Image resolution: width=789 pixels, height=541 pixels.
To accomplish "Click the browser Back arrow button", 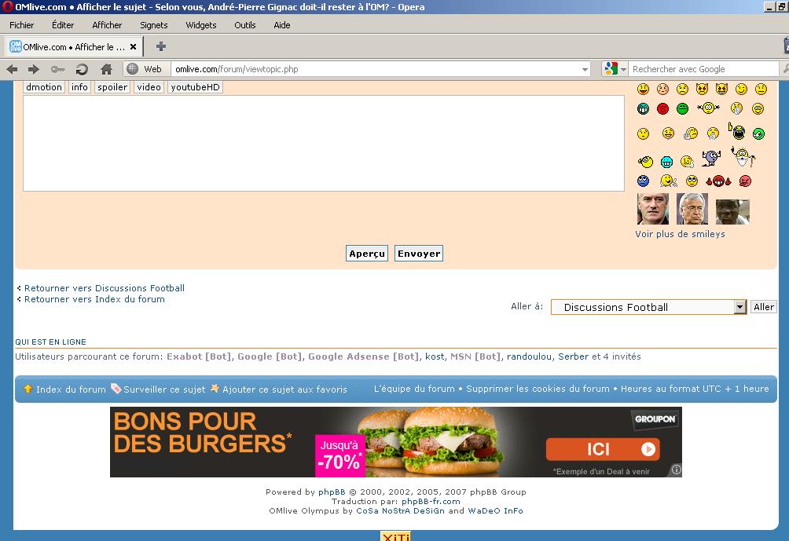I will click(x=12, y=69).
